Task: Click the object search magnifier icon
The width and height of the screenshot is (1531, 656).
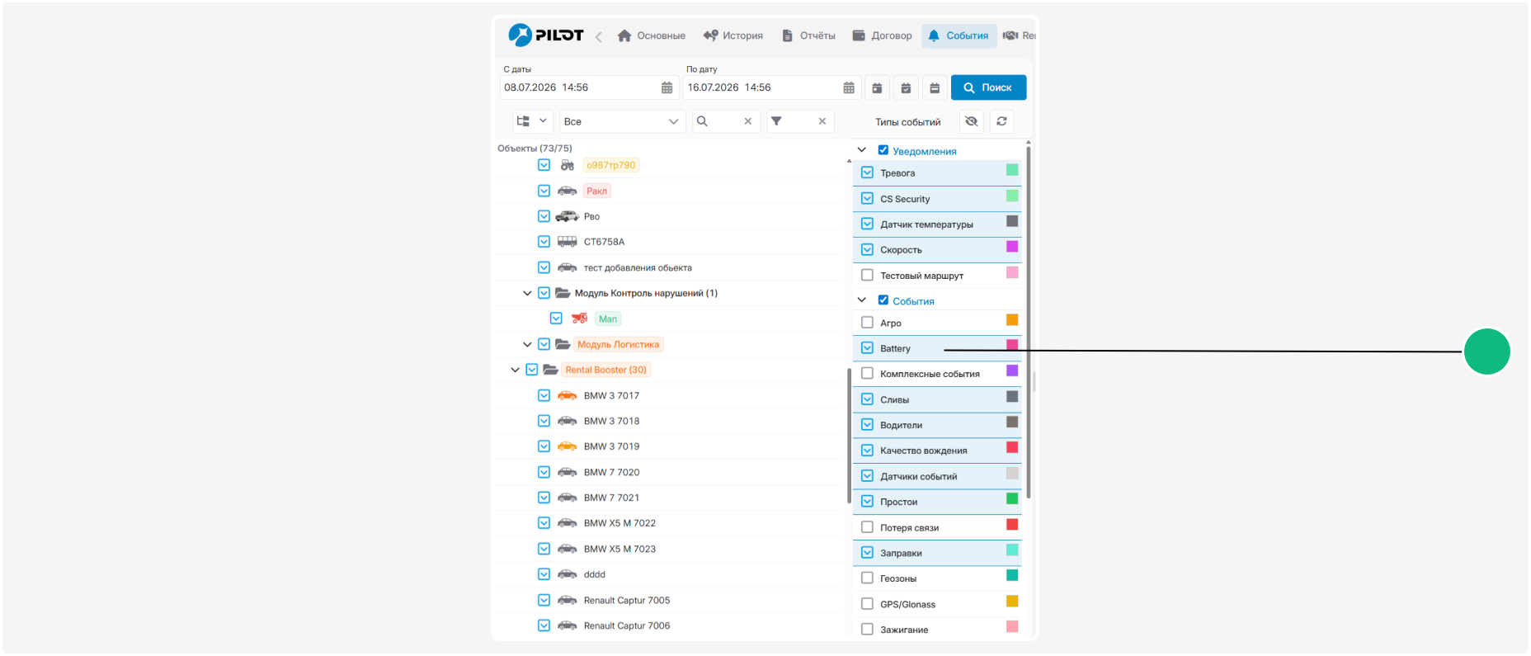Action: coord(702,121)
